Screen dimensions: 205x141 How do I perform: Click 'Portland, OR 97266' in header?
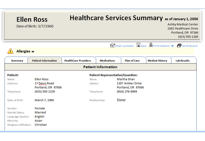pyautogui.click(x=185, y=33)
